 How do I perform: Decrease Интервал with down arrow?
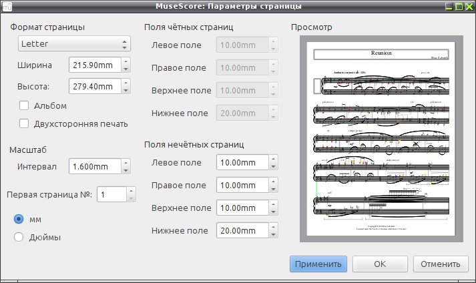coord(126,170)
